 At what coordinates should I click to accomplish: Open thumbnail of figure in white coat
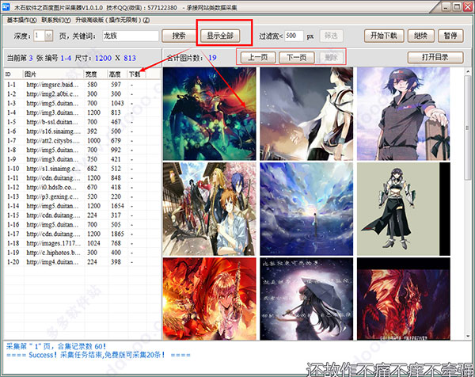tap(306, 114)
